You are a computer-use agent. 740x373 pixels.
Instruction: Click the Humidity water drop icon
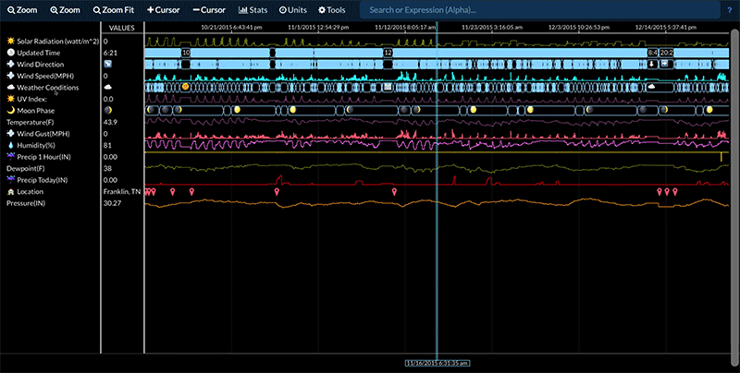[x=10, y=145]
